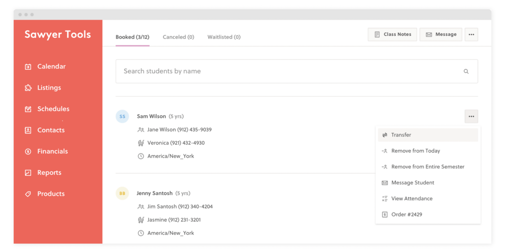This screenshot has width=505, height=251.
Task: Open Sam Wilson's actions menu
Action: coord(471,116)
